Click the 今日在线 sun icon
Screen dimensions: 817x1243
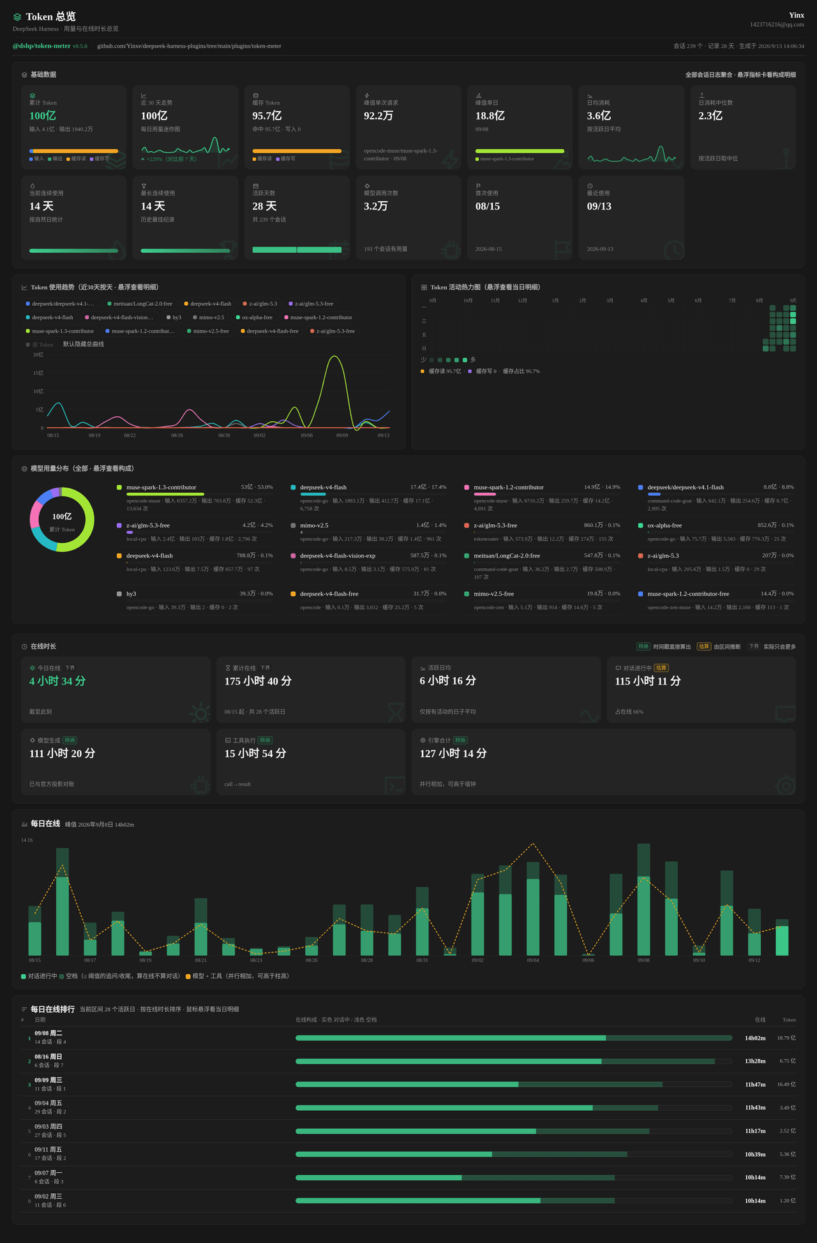[33, 668]
